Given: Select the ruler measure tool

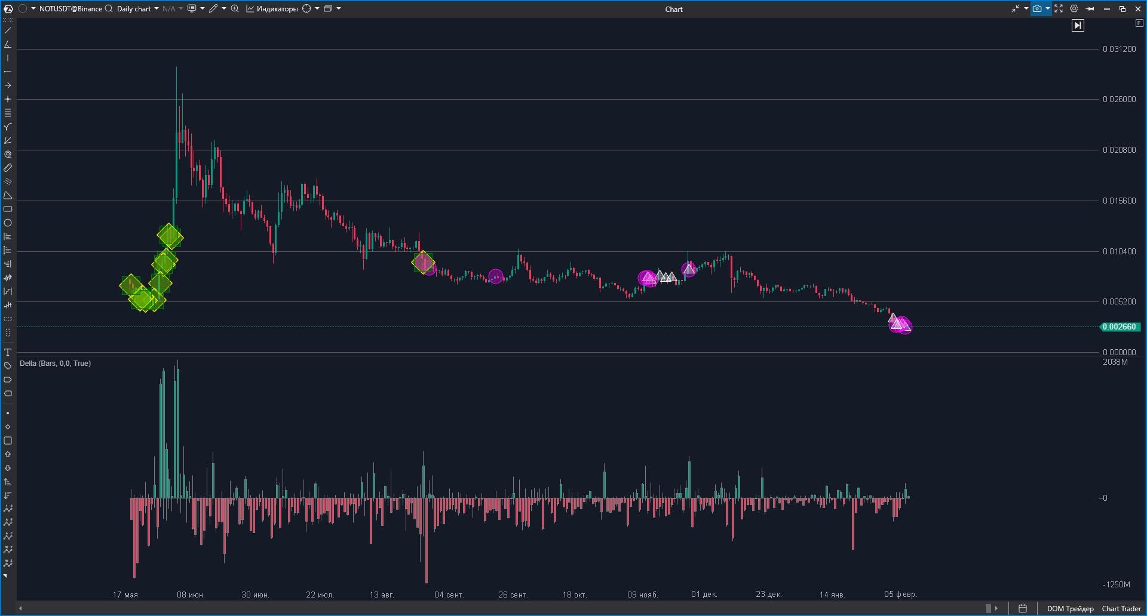Looking at the screenshot, I should (8, 168).
